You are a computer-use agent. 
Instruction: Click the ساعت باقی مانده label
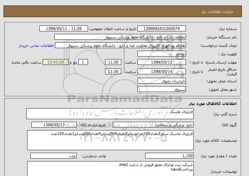27,62
